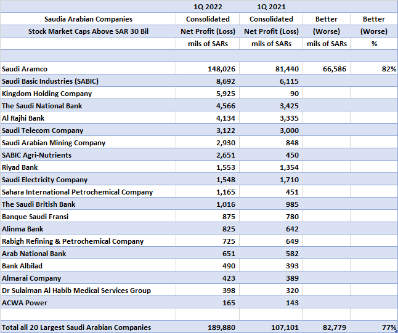The image size is (398, 333).
Task: Click the Al Rajhi Bank name cell
Action: click(x=88, y=118)
